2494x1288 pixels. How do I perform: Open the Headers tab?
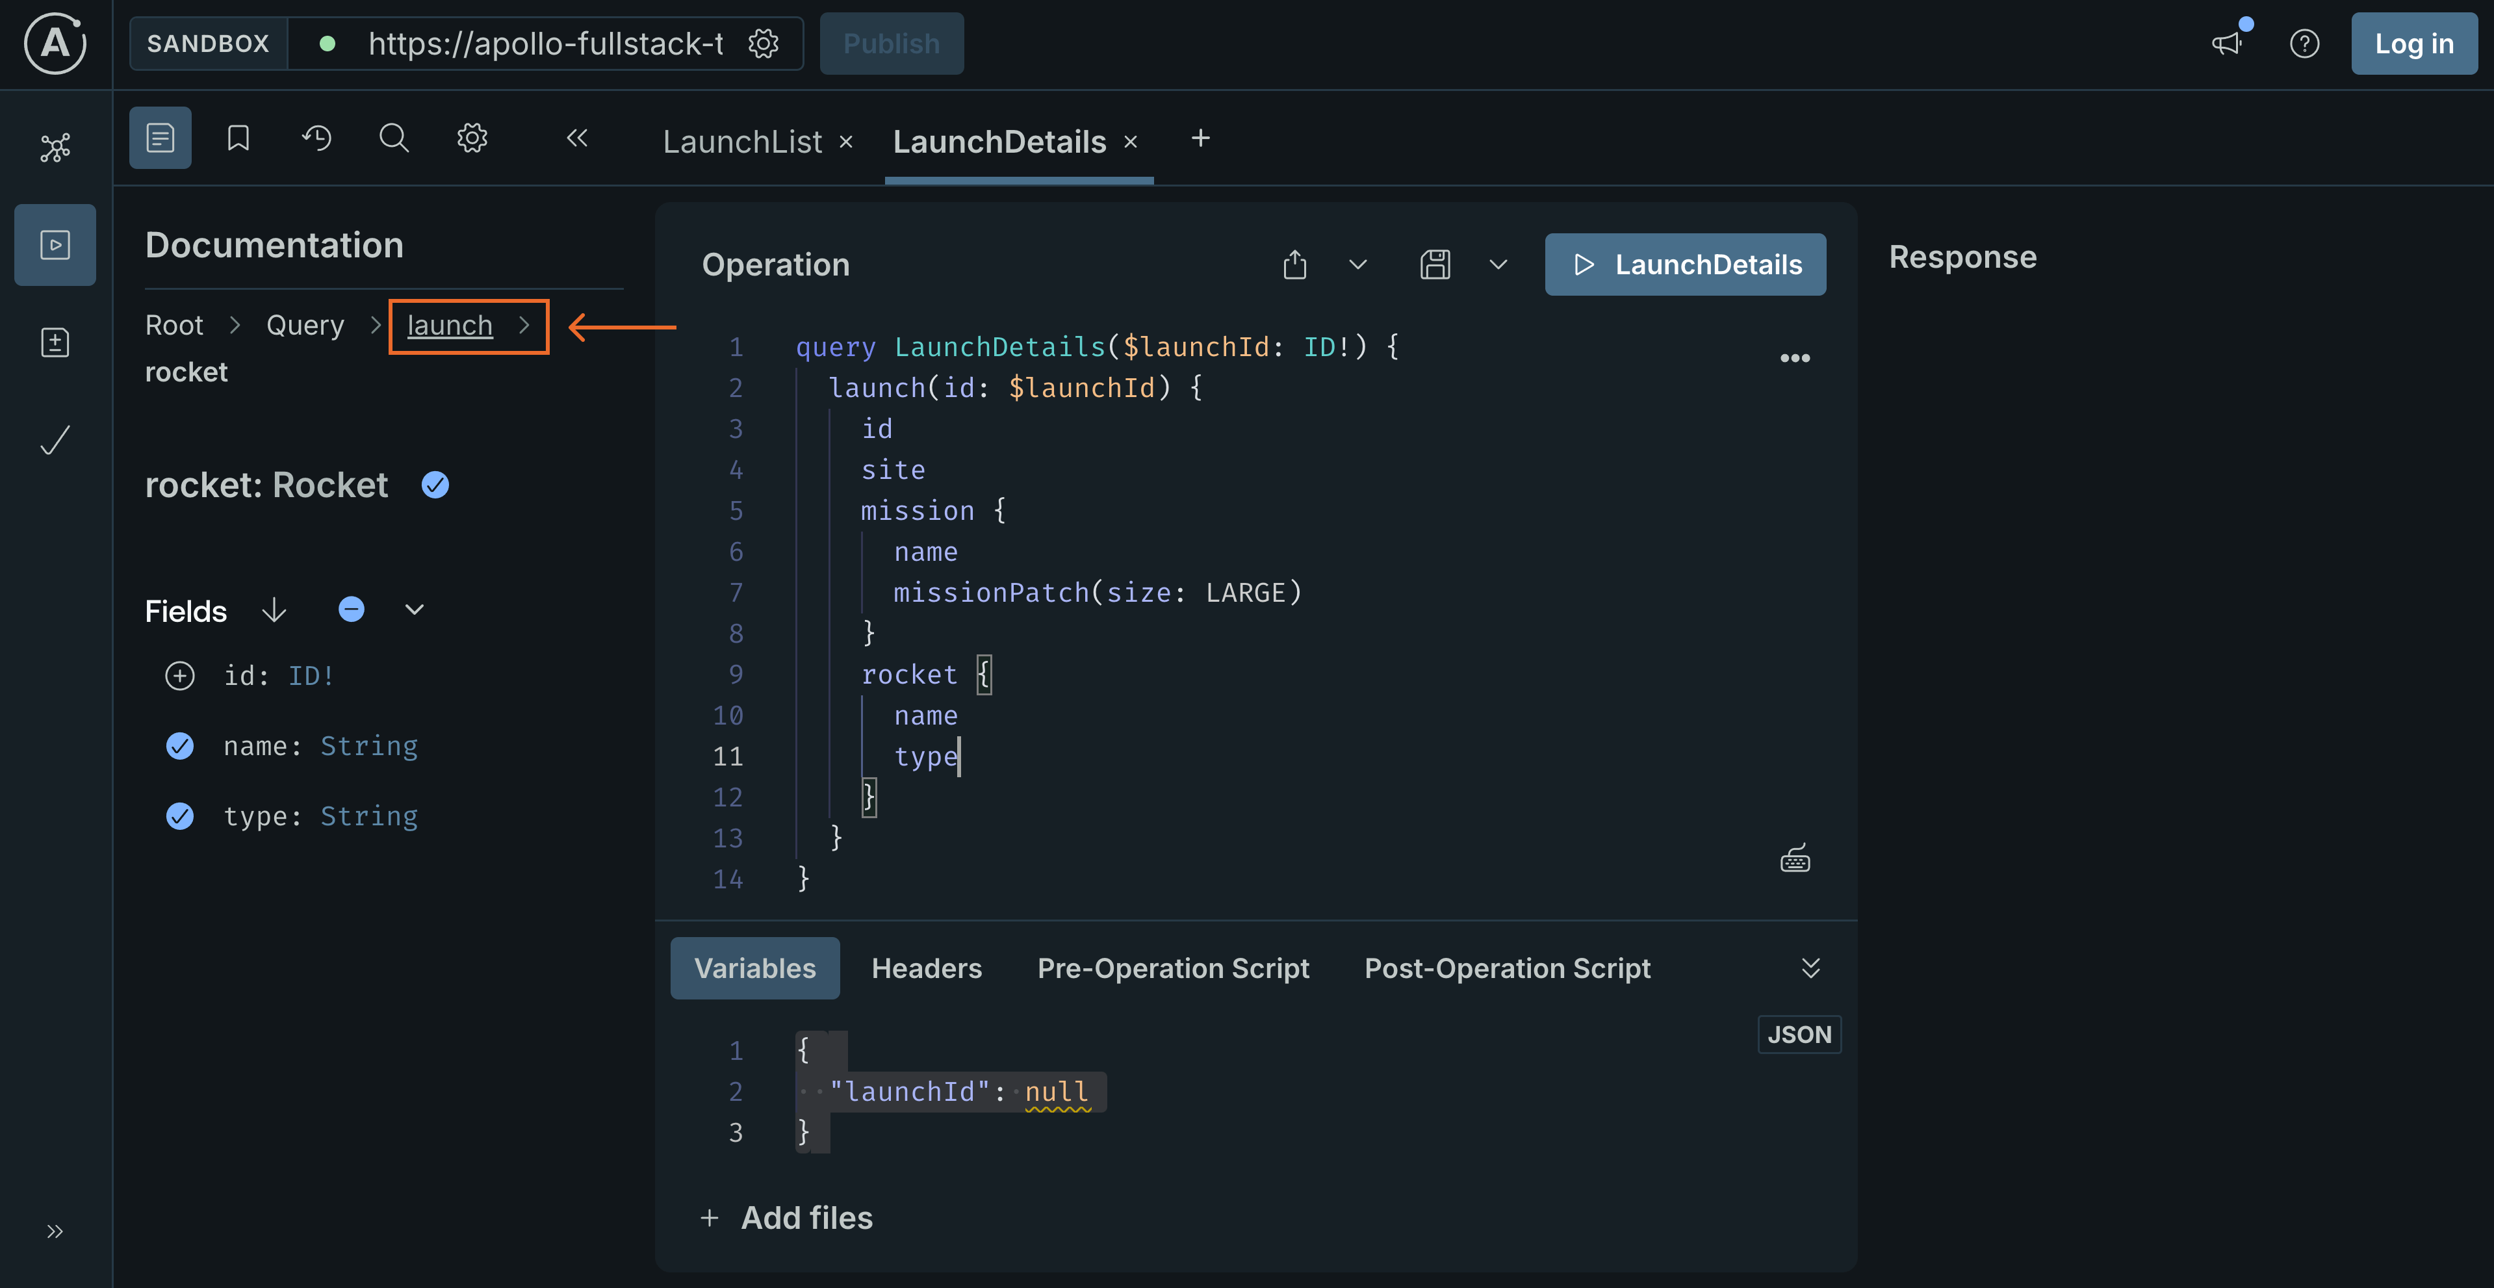point(925,968)
